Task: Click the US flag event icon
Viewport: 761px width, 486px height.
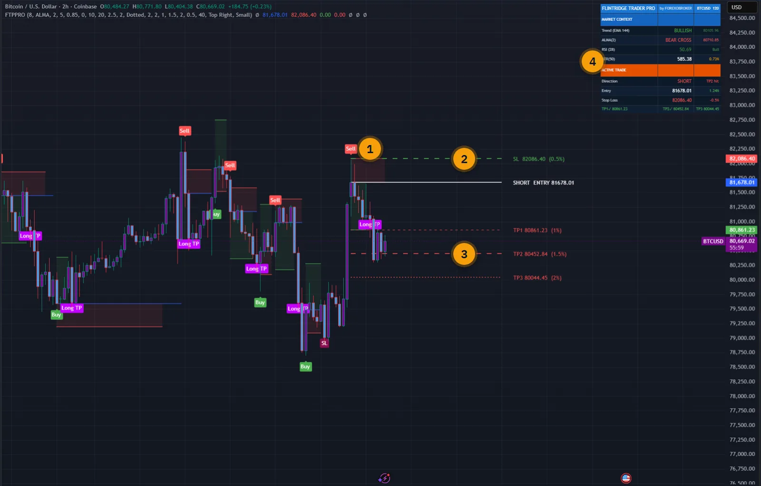Action: coord(626,478)
